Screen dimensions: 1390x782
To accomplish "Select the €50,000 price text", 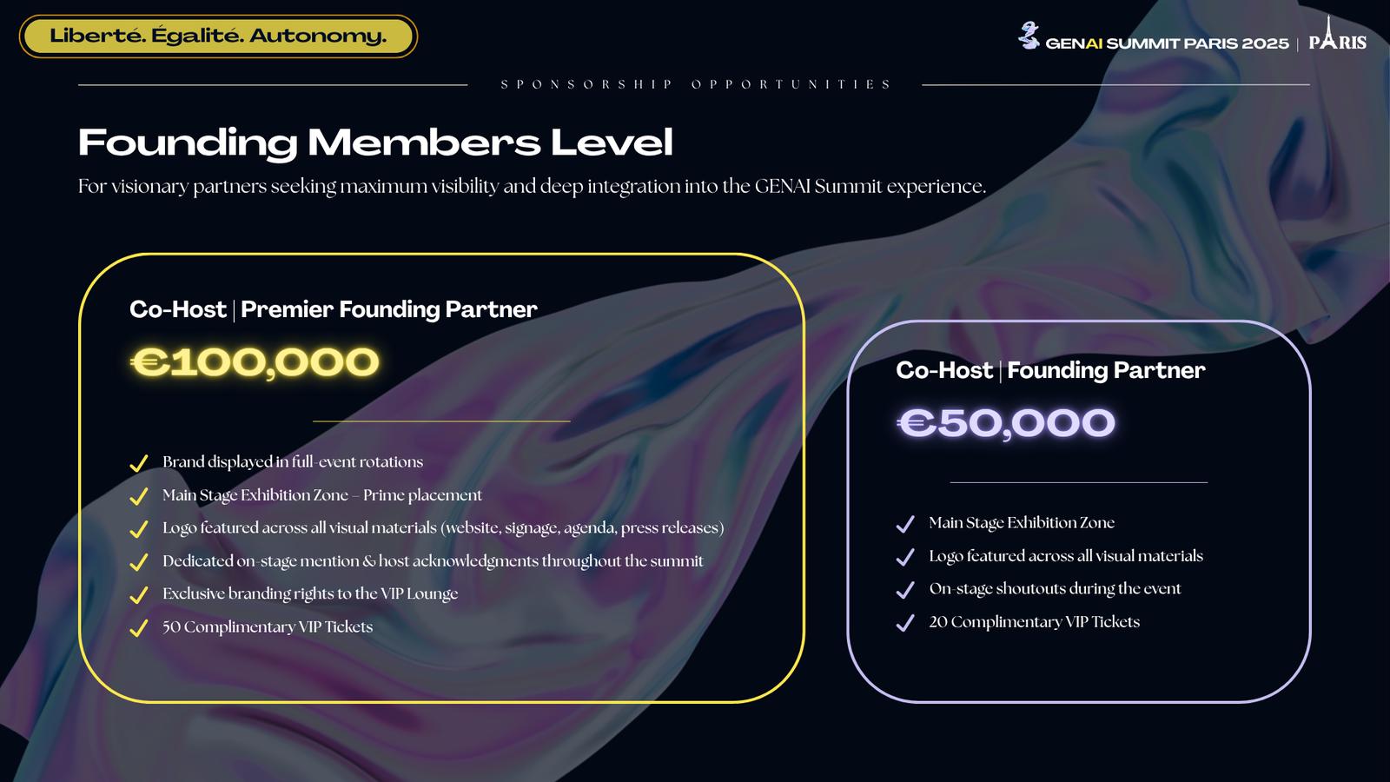I will [x=1006, y=423].
